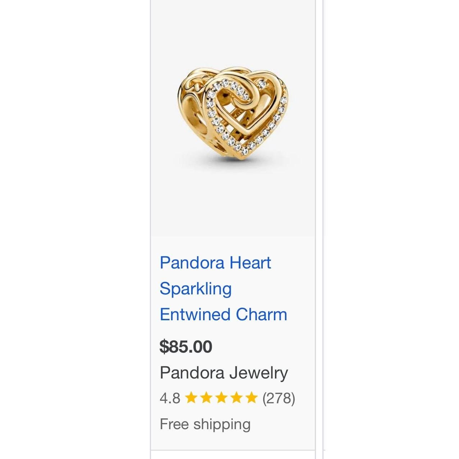Click the "Free shipping" label
Image resolution: width=459 pixels, height=459 pixels.
point(205,424)
